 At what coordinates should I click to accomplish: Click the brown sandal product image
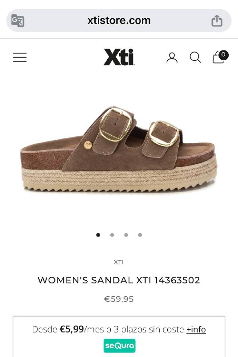point(119,149)
